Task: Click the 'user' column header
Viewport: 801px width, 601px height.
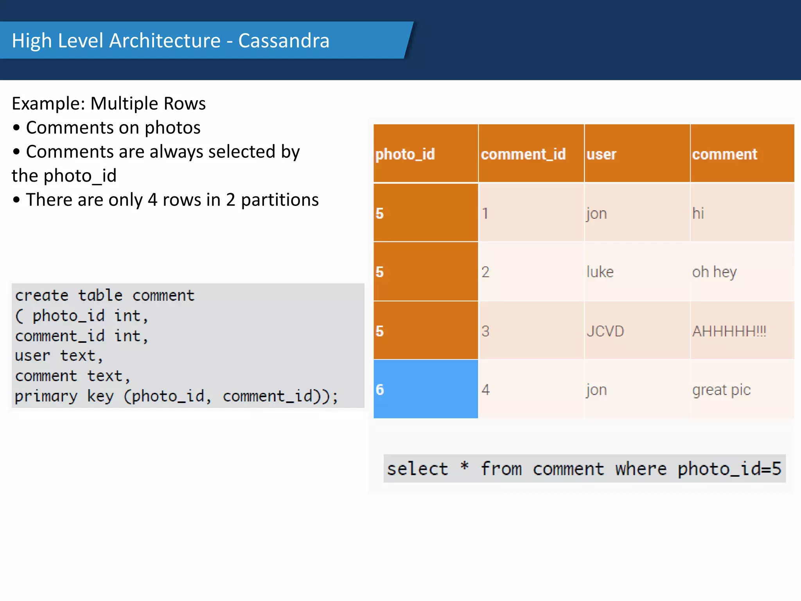Action: pyautogui.click(x=601, y=154)
